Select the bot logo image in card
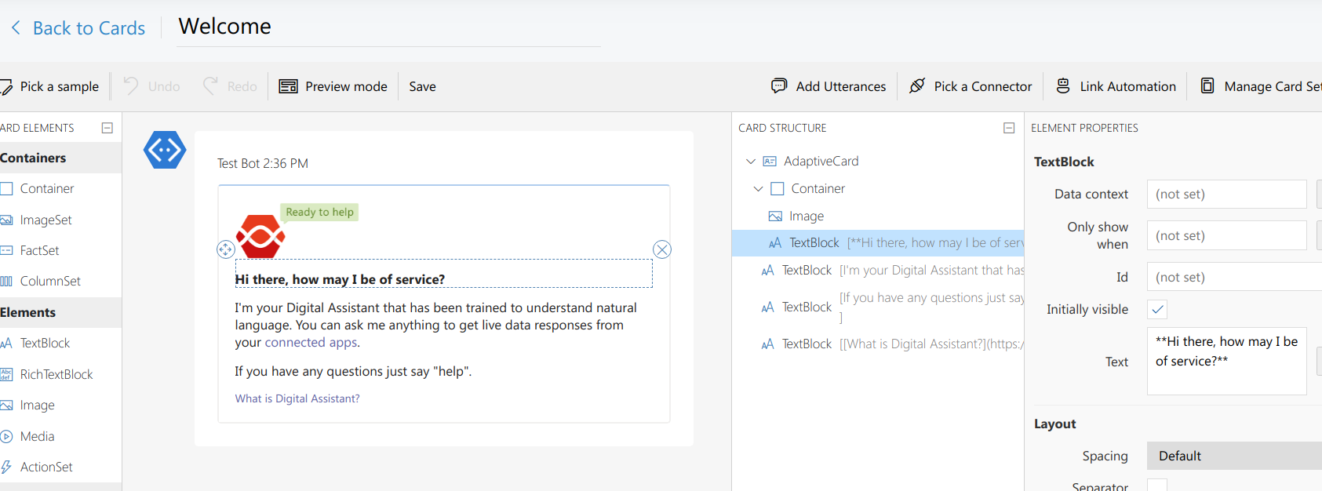The image size is (1322, 491). pyautogui.click(x=260, y=236)
